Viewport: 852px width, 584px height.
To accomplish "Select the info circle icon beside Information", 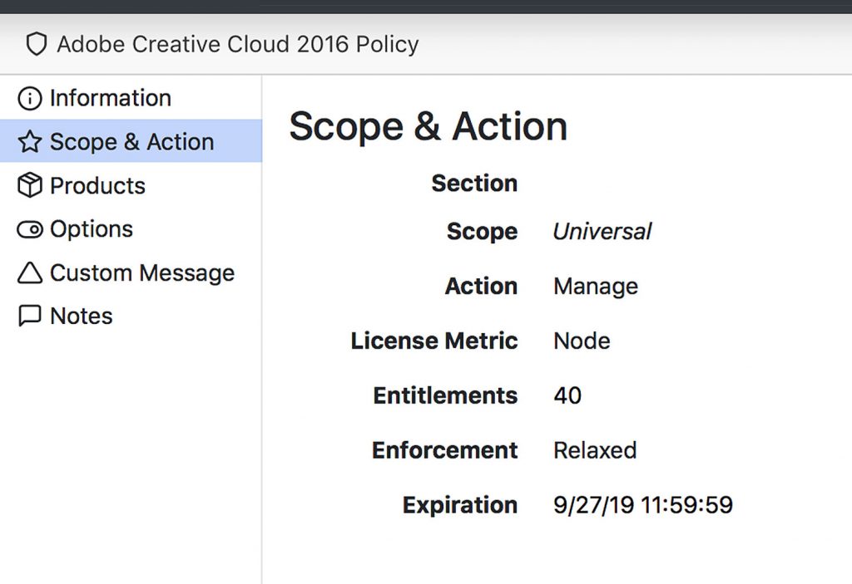I will [x=29, y=98].
